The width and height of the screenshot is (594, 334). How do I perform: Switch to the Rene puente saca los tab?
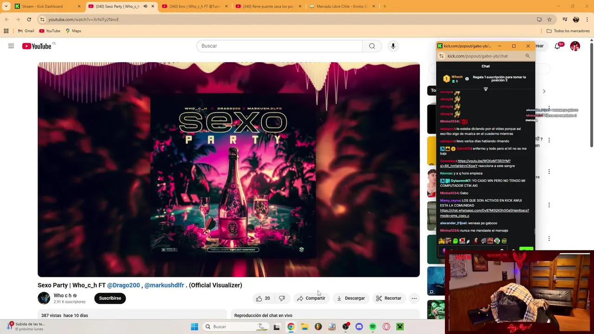click(269, 6)
